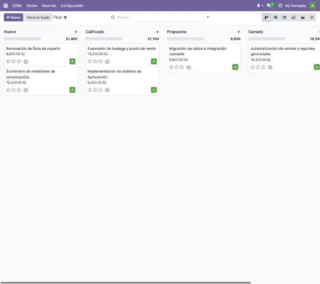Open Migración de datos e integración contable card
This screenshot has width=320, height=284.
(x=204, y=58)
